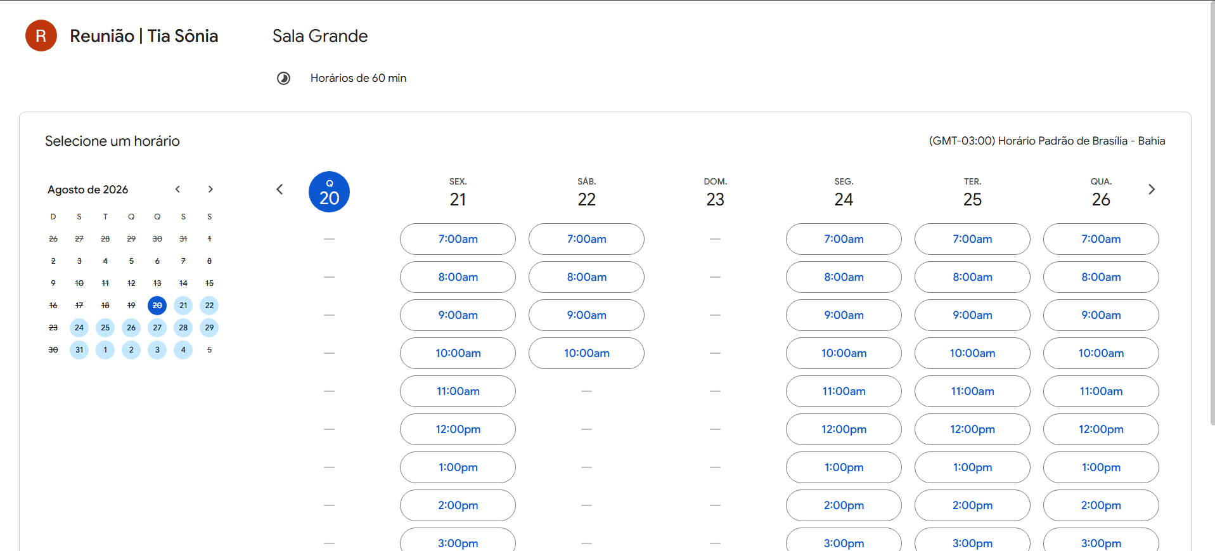Image resolution: width=1215 pixels, height=551 pixels.
Task: Select August 22 in mini calendar
Action: [209, 306]
